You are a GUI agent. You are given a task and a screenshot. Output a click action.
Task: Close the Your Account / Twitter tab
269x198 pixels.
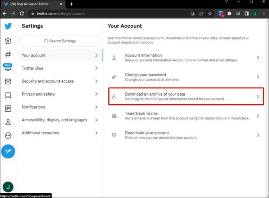coord(61,4)
